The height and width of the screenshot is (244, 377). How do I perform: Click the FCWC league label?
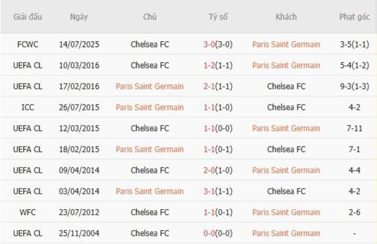(x=28, y=45)
